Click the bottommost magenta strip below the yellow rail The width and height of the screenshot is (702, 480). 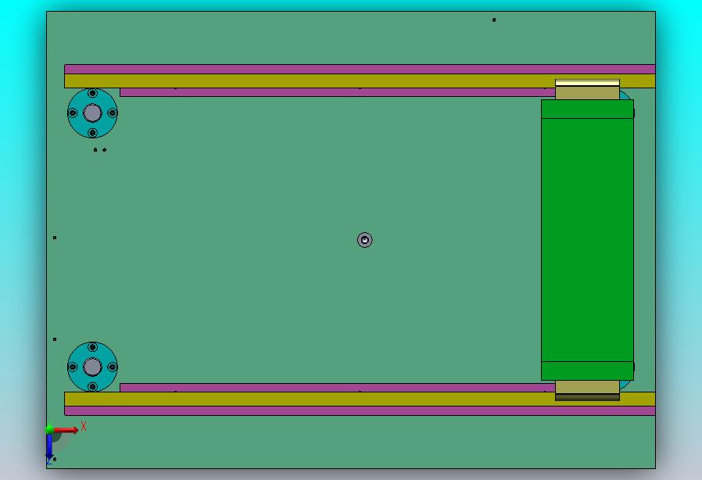point(360,410)
